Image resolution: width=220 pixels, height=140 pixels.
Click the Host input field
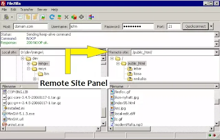pos(31,26)
